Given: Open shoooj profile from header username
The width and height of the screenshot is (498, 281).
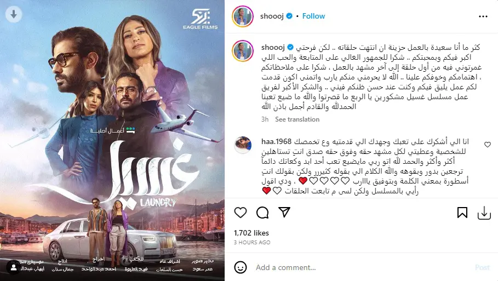Looking at the screenshot, I should [272, 16].
